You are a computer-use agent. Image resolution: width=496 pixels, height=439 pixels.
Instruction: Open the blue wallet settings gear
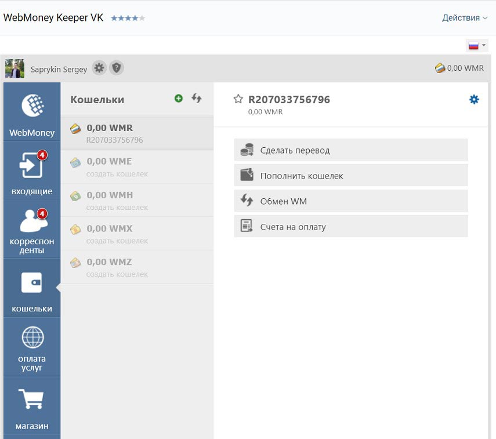coord(474,99)
